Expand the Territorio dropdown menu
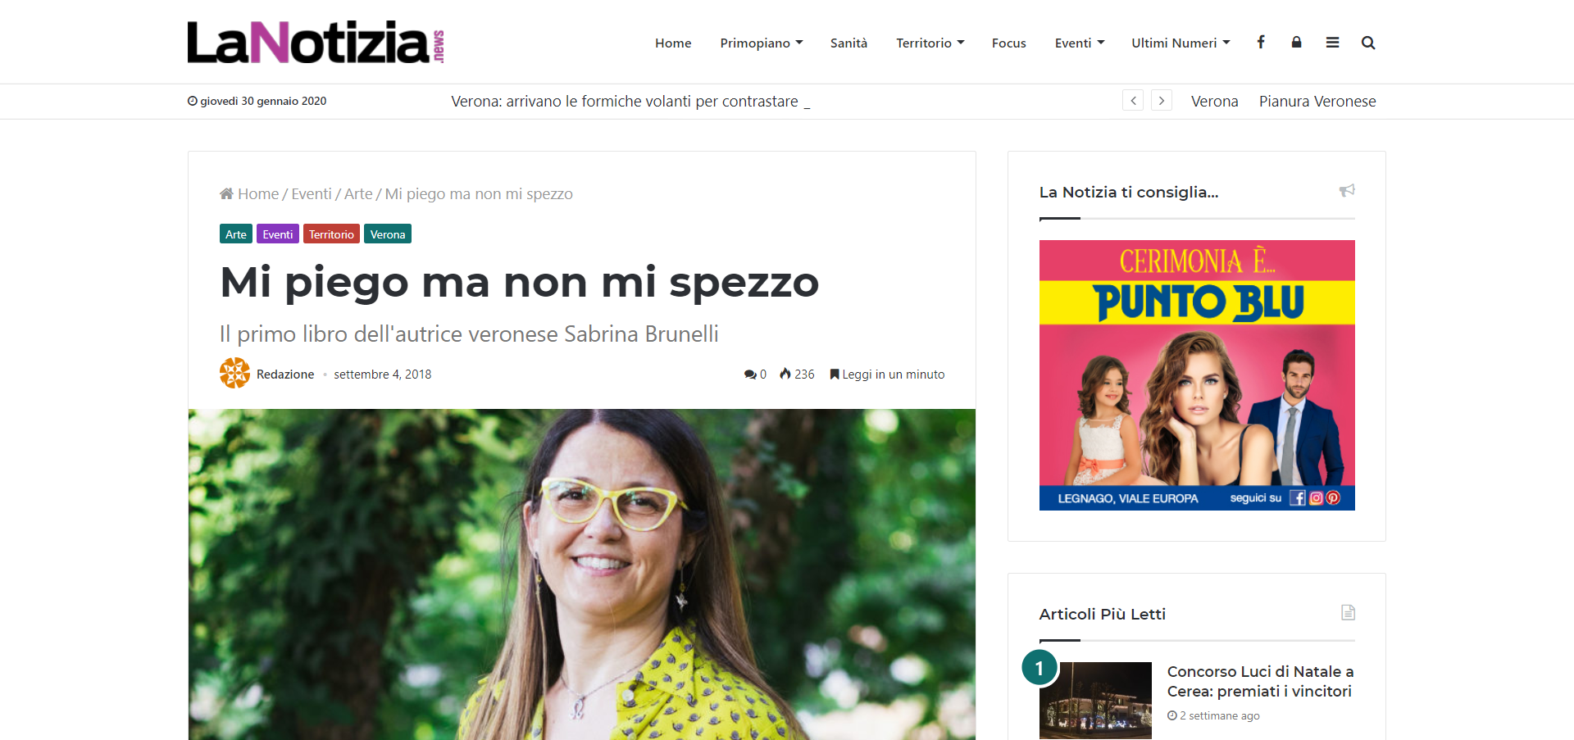 [930, 43]
